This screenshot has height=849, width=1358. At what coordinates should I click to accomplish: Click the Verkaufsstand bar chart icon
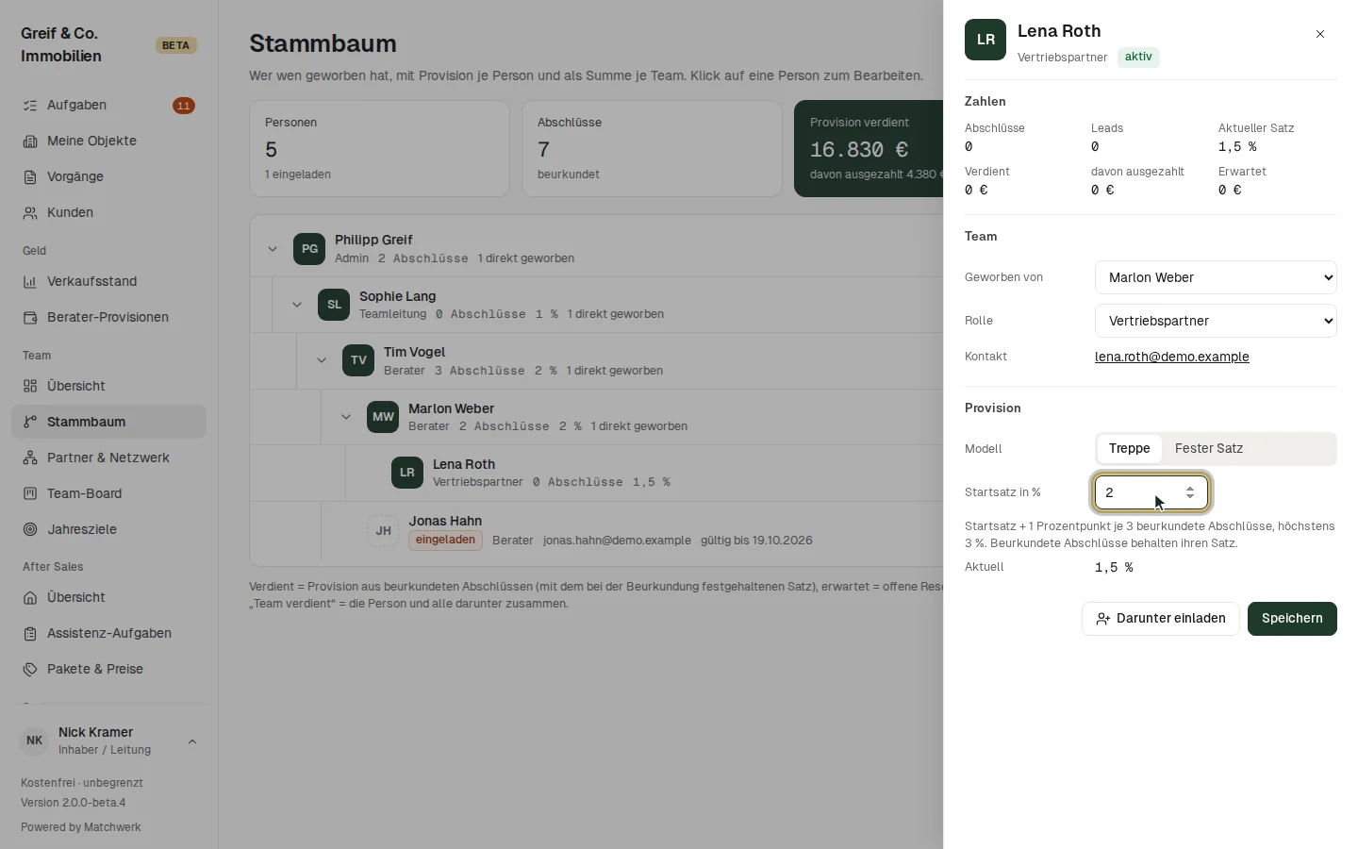(x=30, y=282)
